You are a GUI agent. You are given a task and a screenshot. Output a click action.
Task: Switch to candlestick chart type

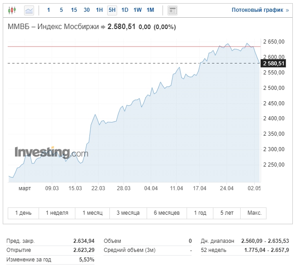pos(12,10)
